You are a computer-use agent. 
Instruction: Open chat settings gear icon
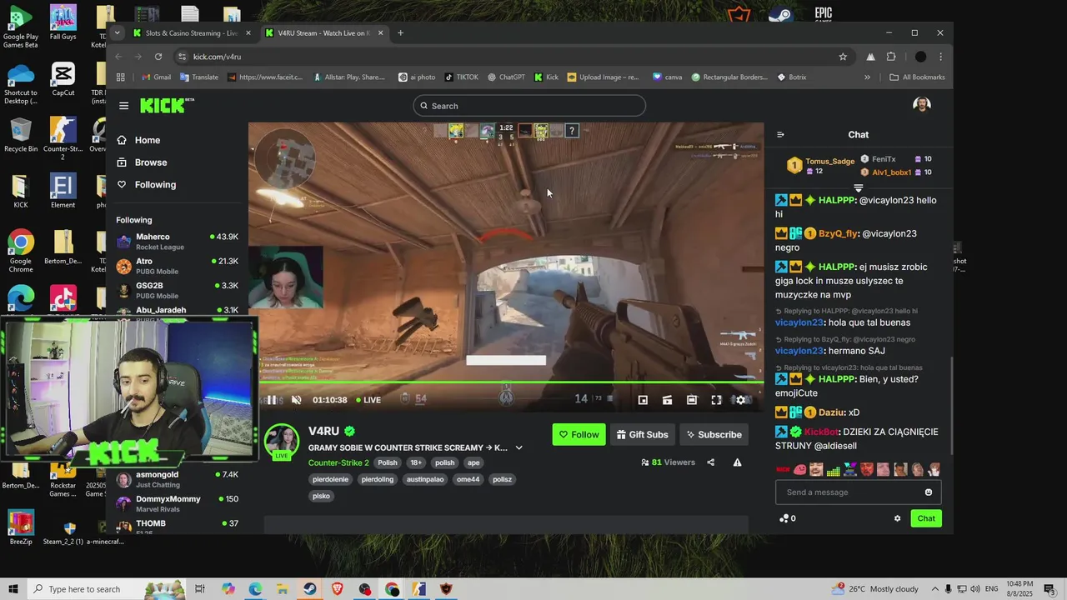(x=897, y=518)
